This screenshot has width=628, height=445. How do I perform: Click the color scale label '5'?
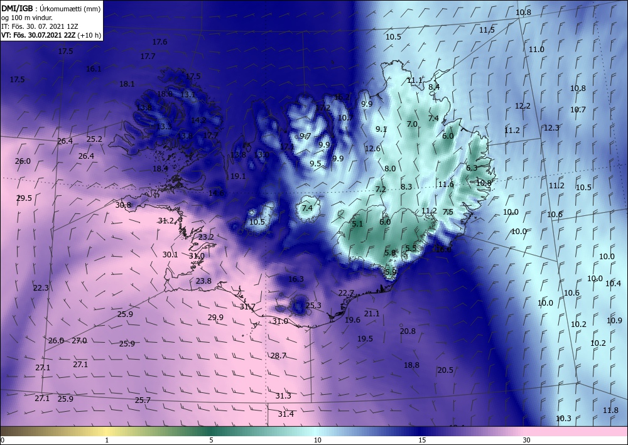tap(211, 440)
